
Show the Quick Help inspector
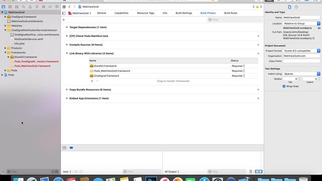tap(296, 7)
